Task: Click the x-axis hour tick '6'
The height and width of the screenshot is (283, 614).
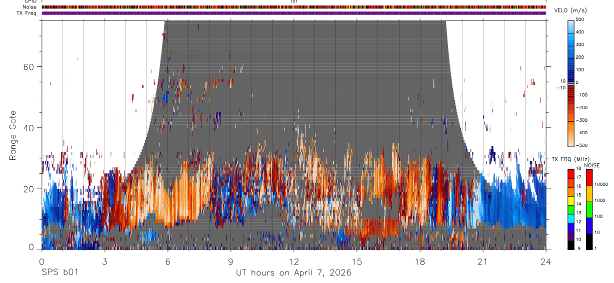Action: pos(167,261)
